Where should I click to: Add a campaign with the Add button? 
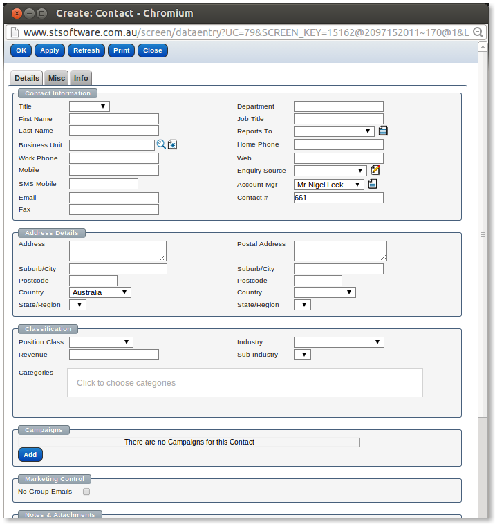[30, 454]
